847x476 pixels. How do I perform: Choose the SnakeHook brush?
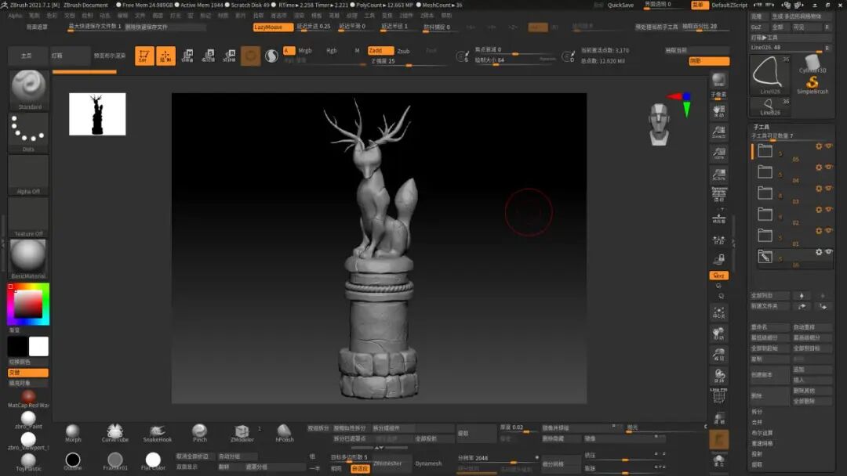(157, 433)
